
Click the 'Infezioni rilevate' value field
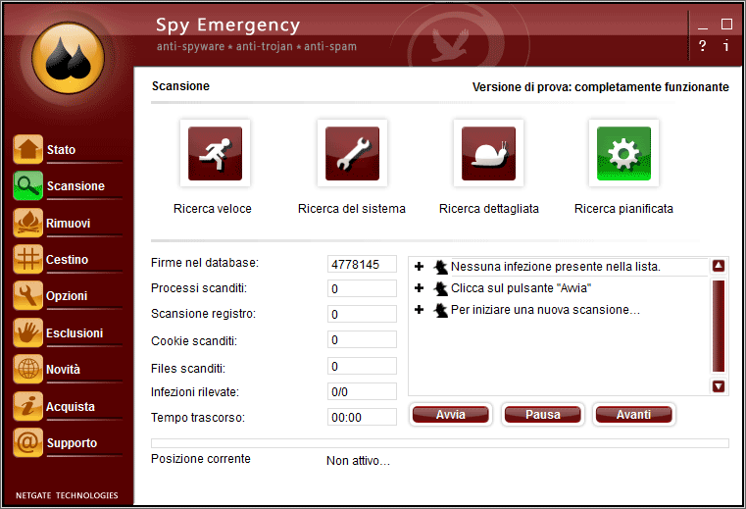[x=362, y=391]
